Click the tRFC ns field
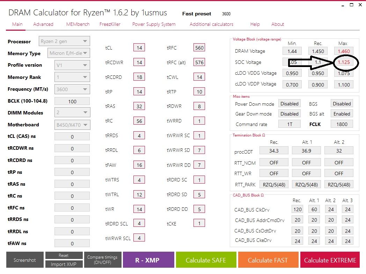 [x=72, y=208]
